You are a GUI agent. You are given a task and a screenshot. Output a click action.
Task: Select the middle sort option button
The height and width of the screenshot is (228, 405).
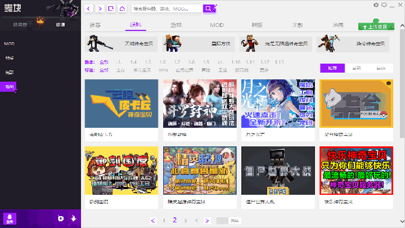(357, 68)
